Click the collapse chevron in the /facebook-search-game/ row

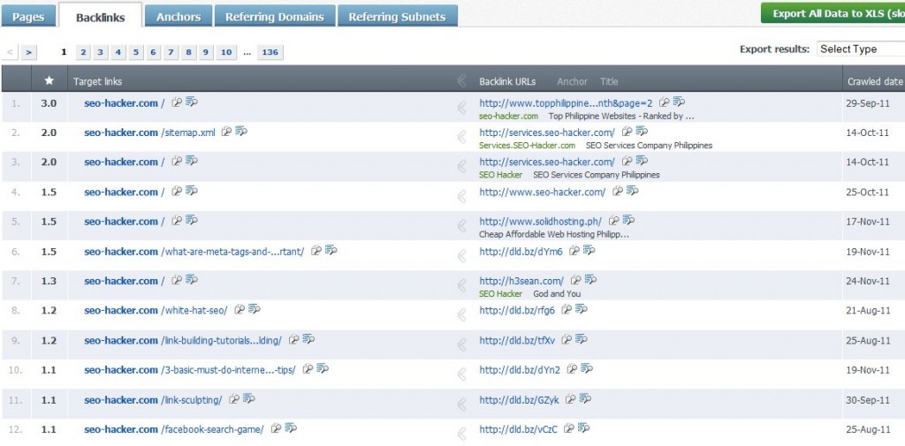coord(461,434)
